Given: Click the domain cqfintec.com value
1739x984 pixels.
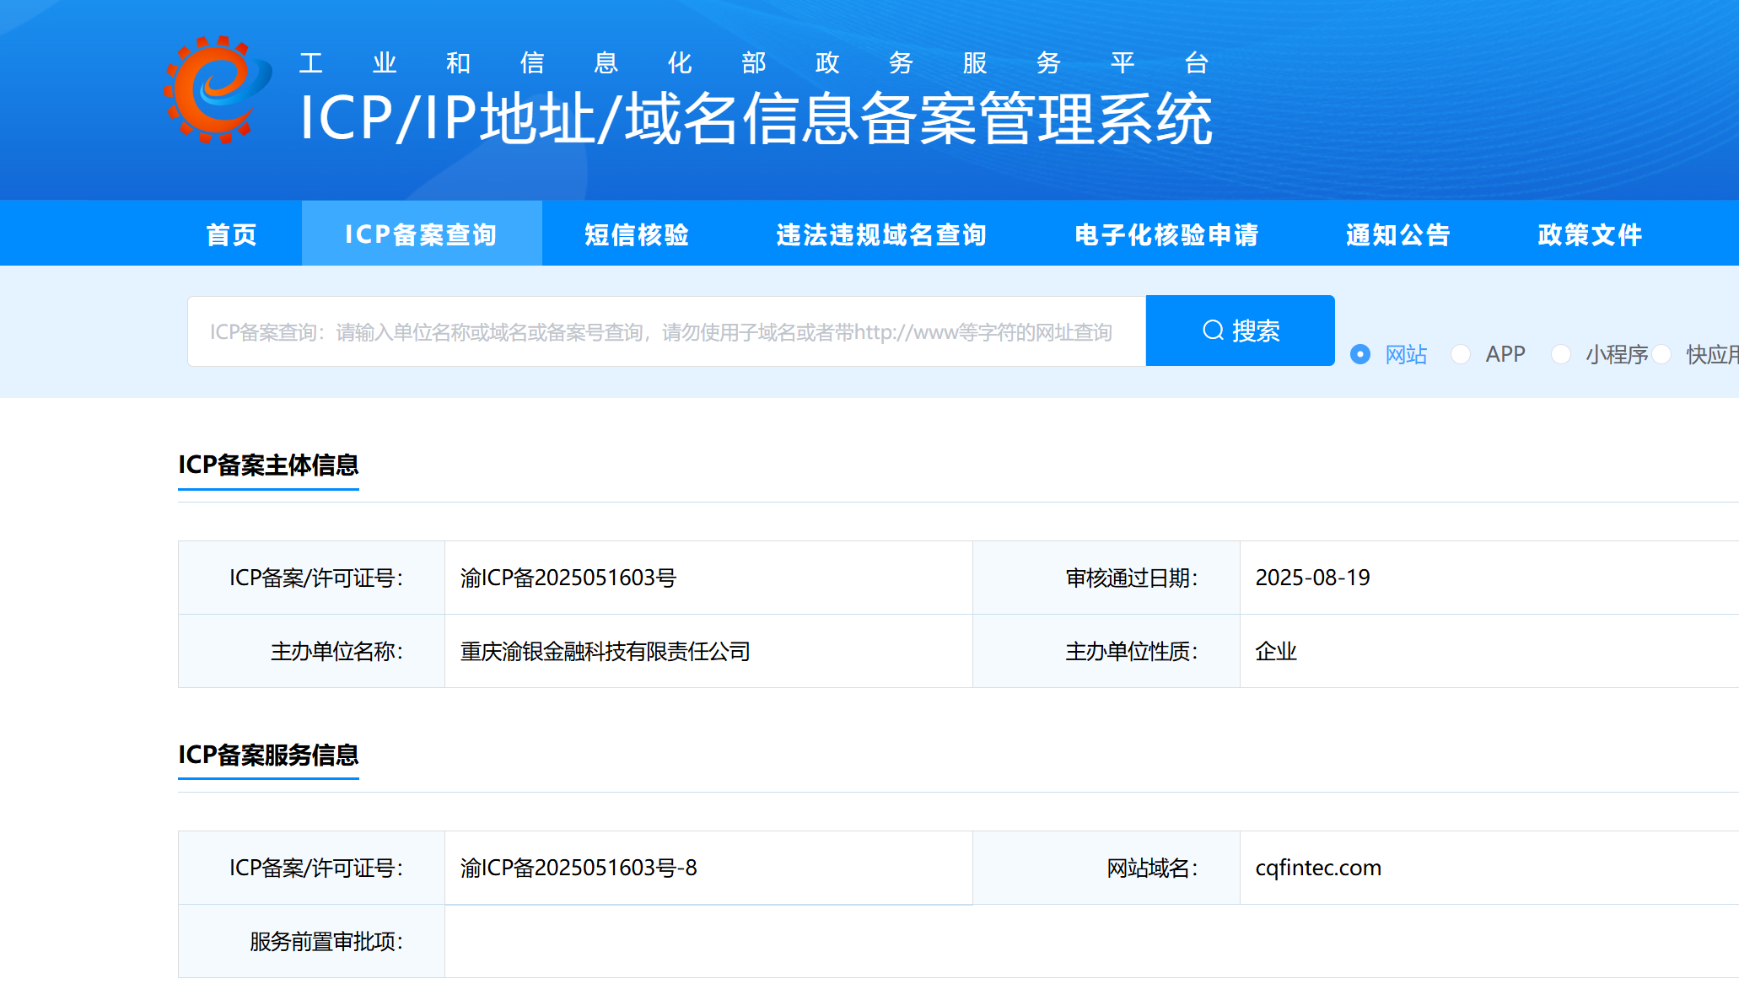Looking at the screenshot, I should pyautogui.click(x=1317, y=868).
